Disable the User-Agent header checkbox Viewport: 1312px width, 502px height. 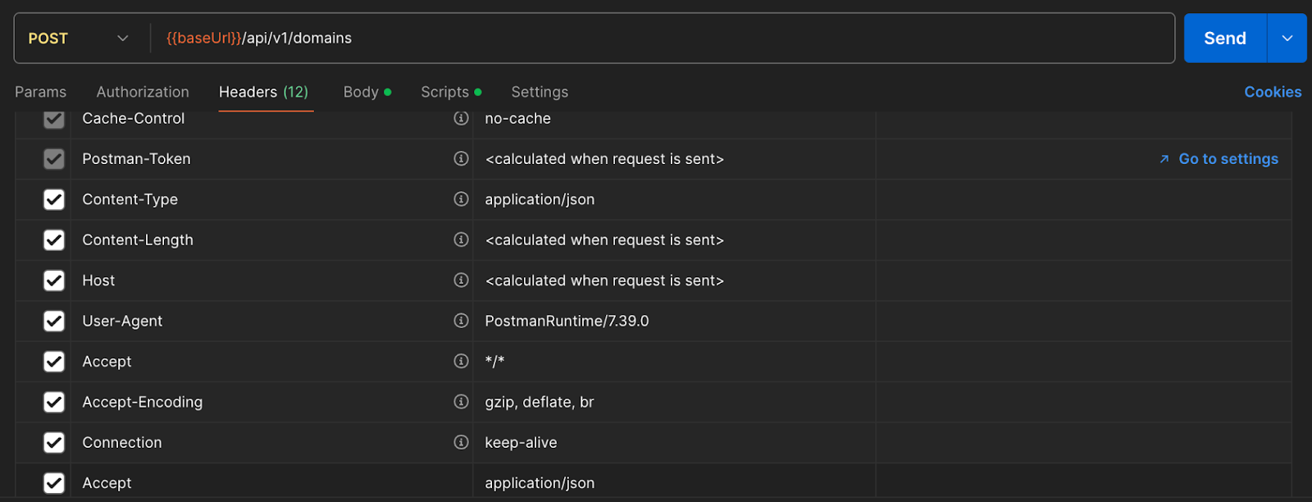[x=54, y=321]
